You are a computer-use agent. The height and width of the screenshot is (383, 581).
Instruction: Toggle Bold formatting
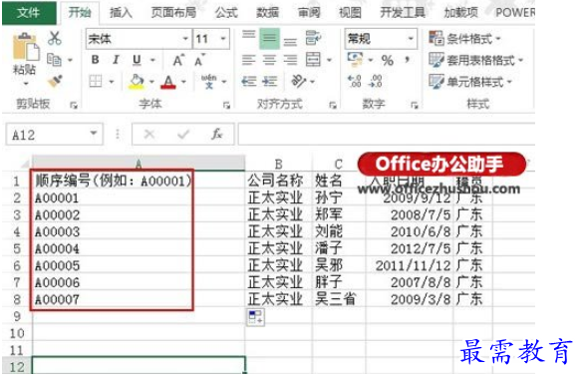96,60
